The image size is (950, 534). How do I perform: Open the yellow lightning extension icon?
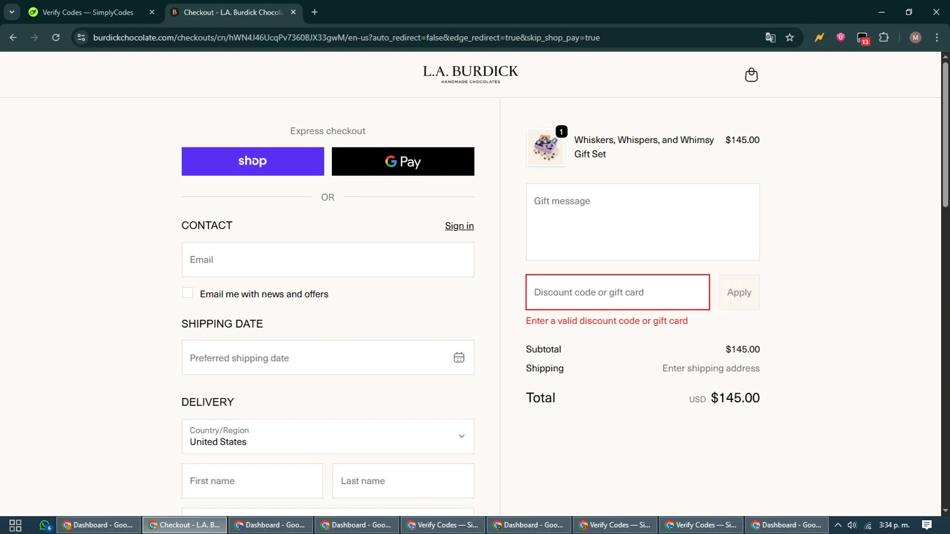820,37
